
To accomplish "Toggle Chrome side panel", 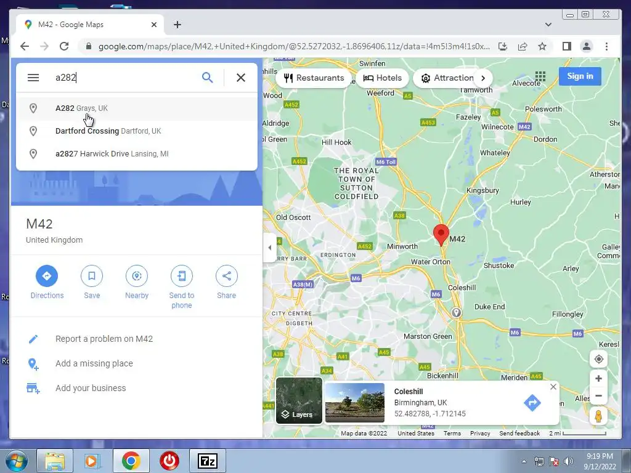I will tap(567, 46).
